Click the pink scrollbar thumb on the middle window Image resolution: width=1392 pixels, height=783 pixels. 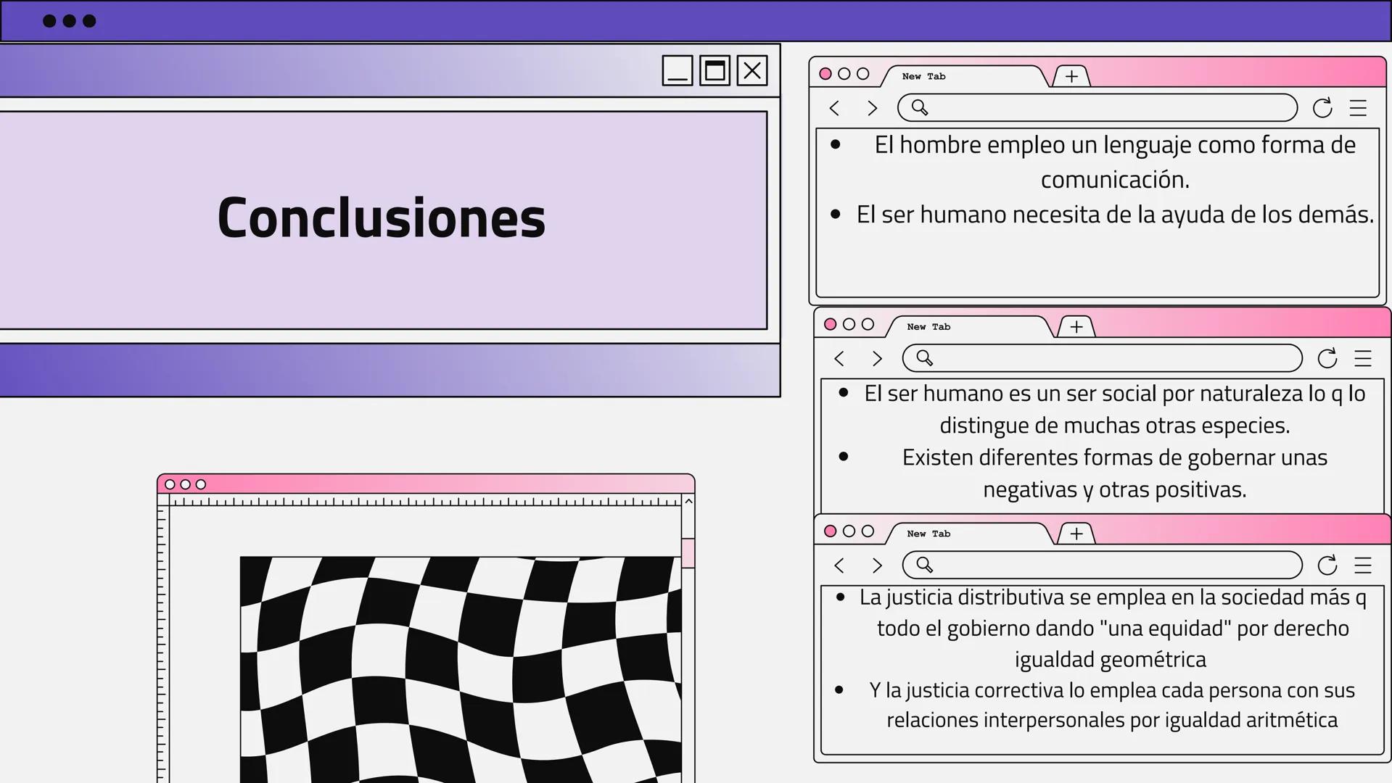687,552
